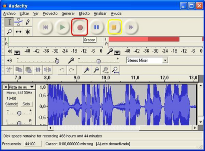The height and width of the screenshot is (151, 205).
Task: Click the Paste icon
Action: click(29, 70)
